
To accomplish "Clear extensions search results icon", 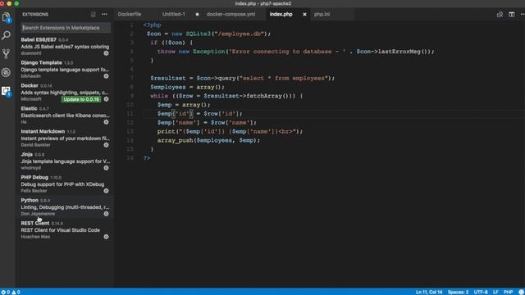I will tap(93, 15).
